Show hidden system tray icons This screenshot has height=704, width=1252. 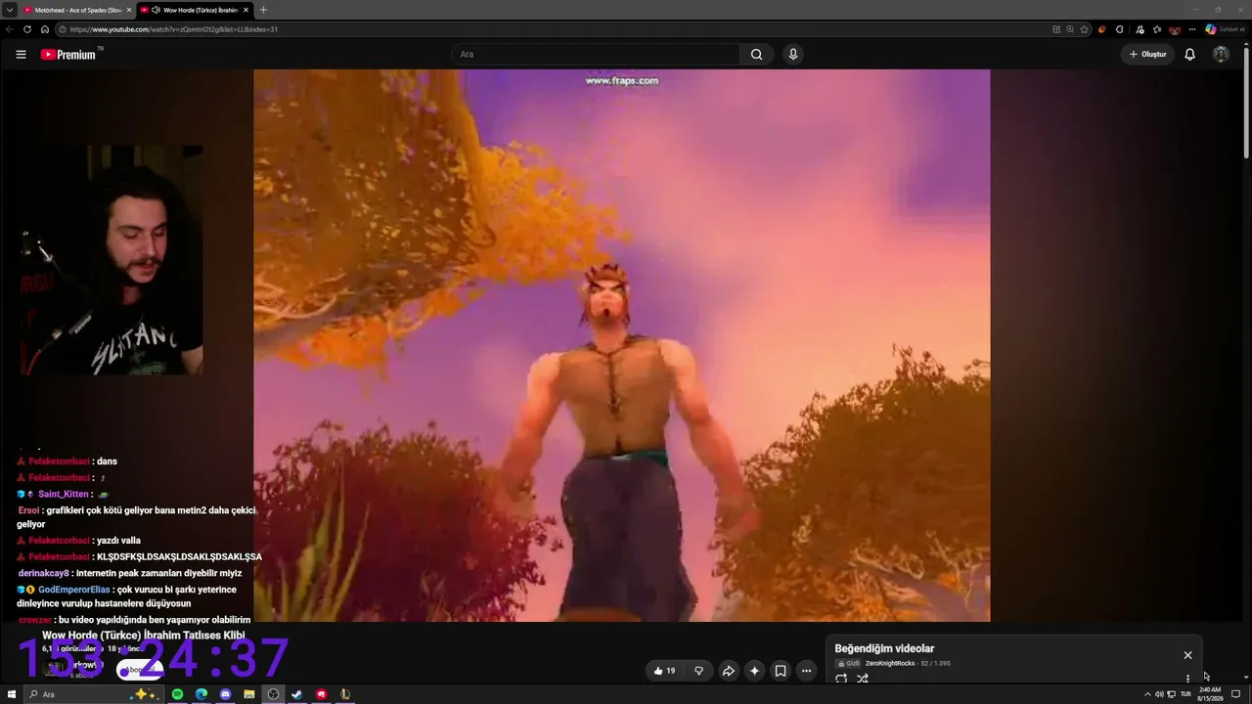[1147, 694]
